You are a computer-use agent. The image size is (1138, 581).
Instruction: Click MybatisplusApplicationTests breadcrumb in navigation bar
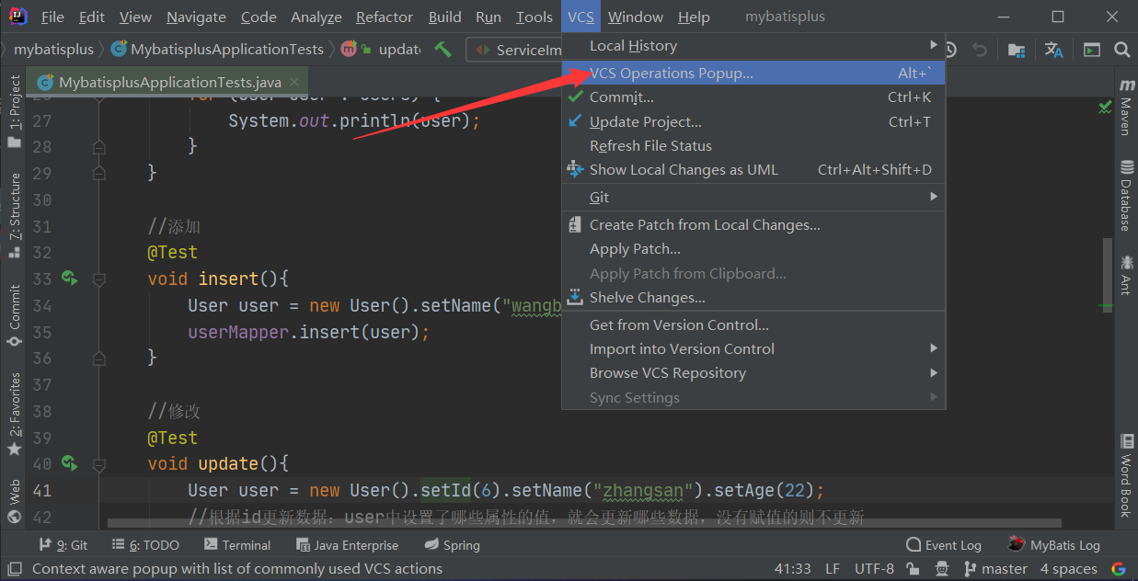coord(217,50)
